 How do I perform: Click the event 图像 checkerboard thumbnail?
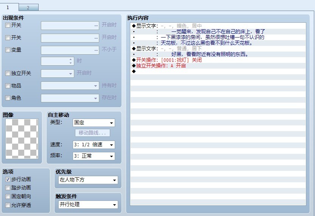[x=22, y=139]
